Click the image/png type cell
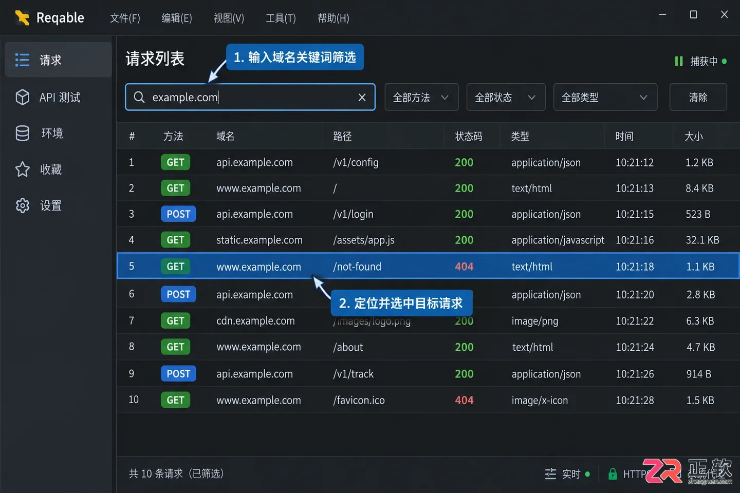740x493 pixels. (535, 321)
